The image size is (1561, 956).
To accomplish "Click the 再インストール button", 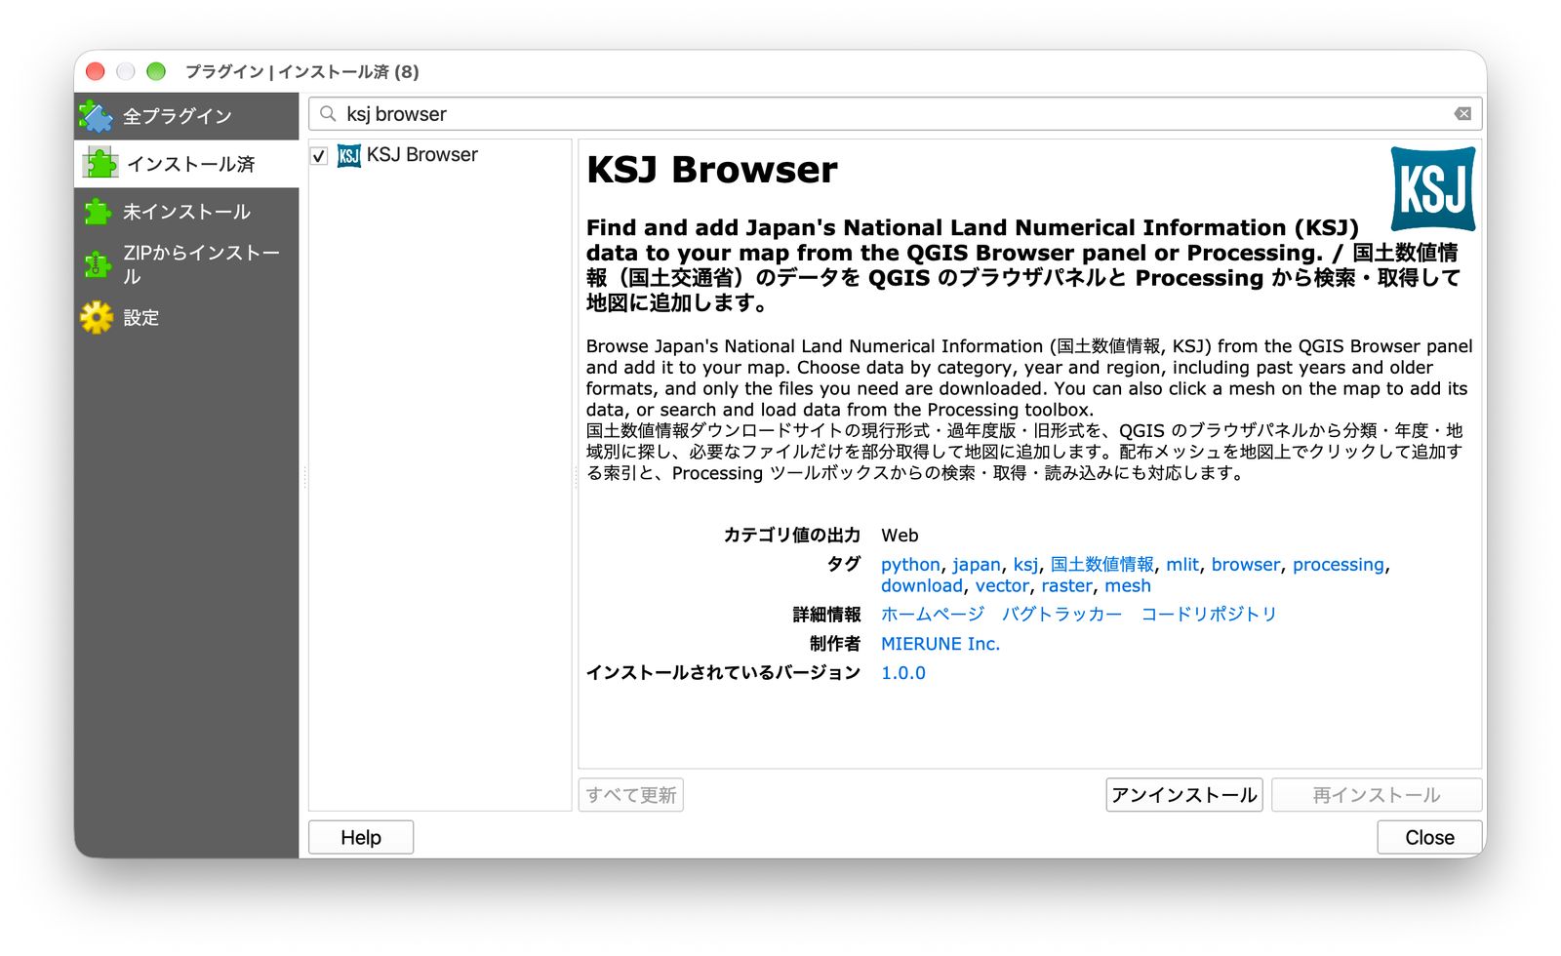I will [1377, 795].
